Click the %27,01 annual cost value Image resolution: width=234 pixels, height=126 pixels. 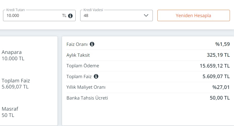tap(221, 87)
